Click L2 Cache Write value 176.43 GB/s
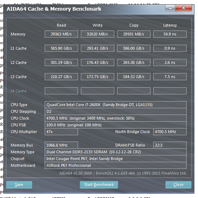198x198 pixels. [x=97, y=62]
